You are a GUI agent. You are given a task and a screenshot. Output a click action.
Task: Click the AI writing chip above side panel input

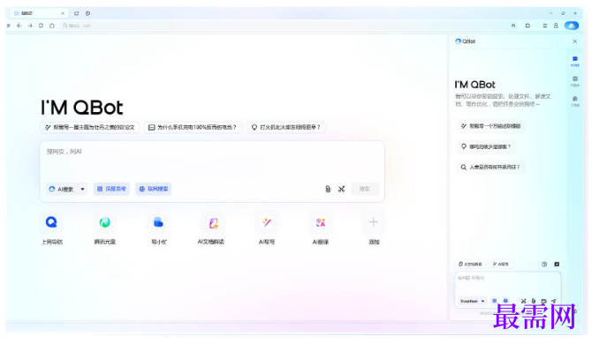pyautogui.click(x=500, y=264)
